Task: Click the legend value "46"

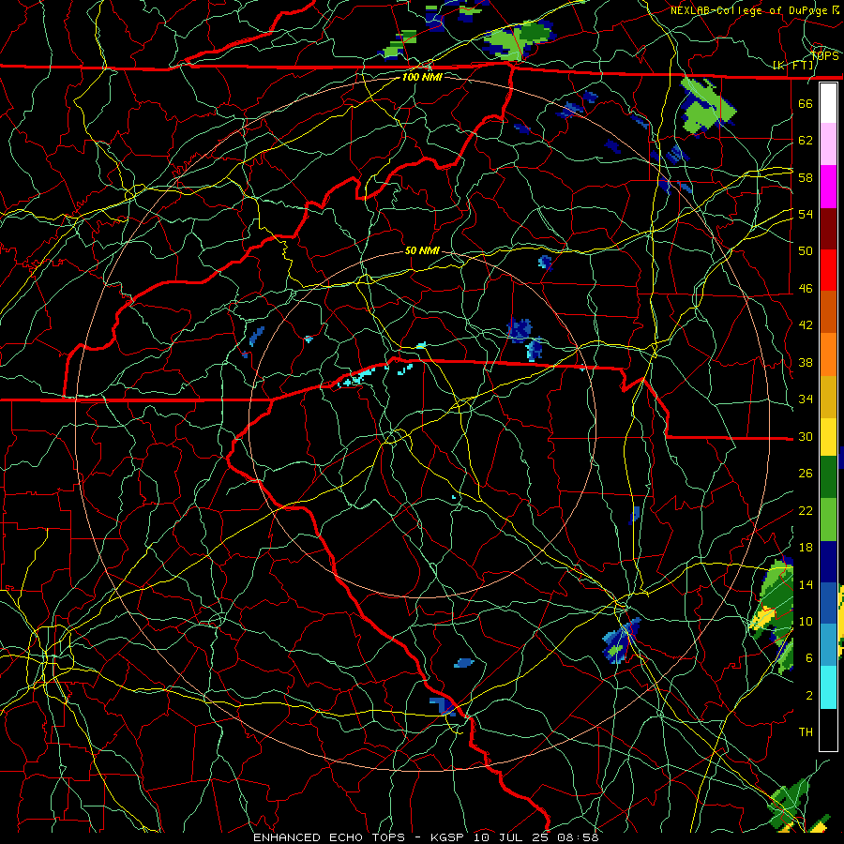Action: (x=806, y=289)
